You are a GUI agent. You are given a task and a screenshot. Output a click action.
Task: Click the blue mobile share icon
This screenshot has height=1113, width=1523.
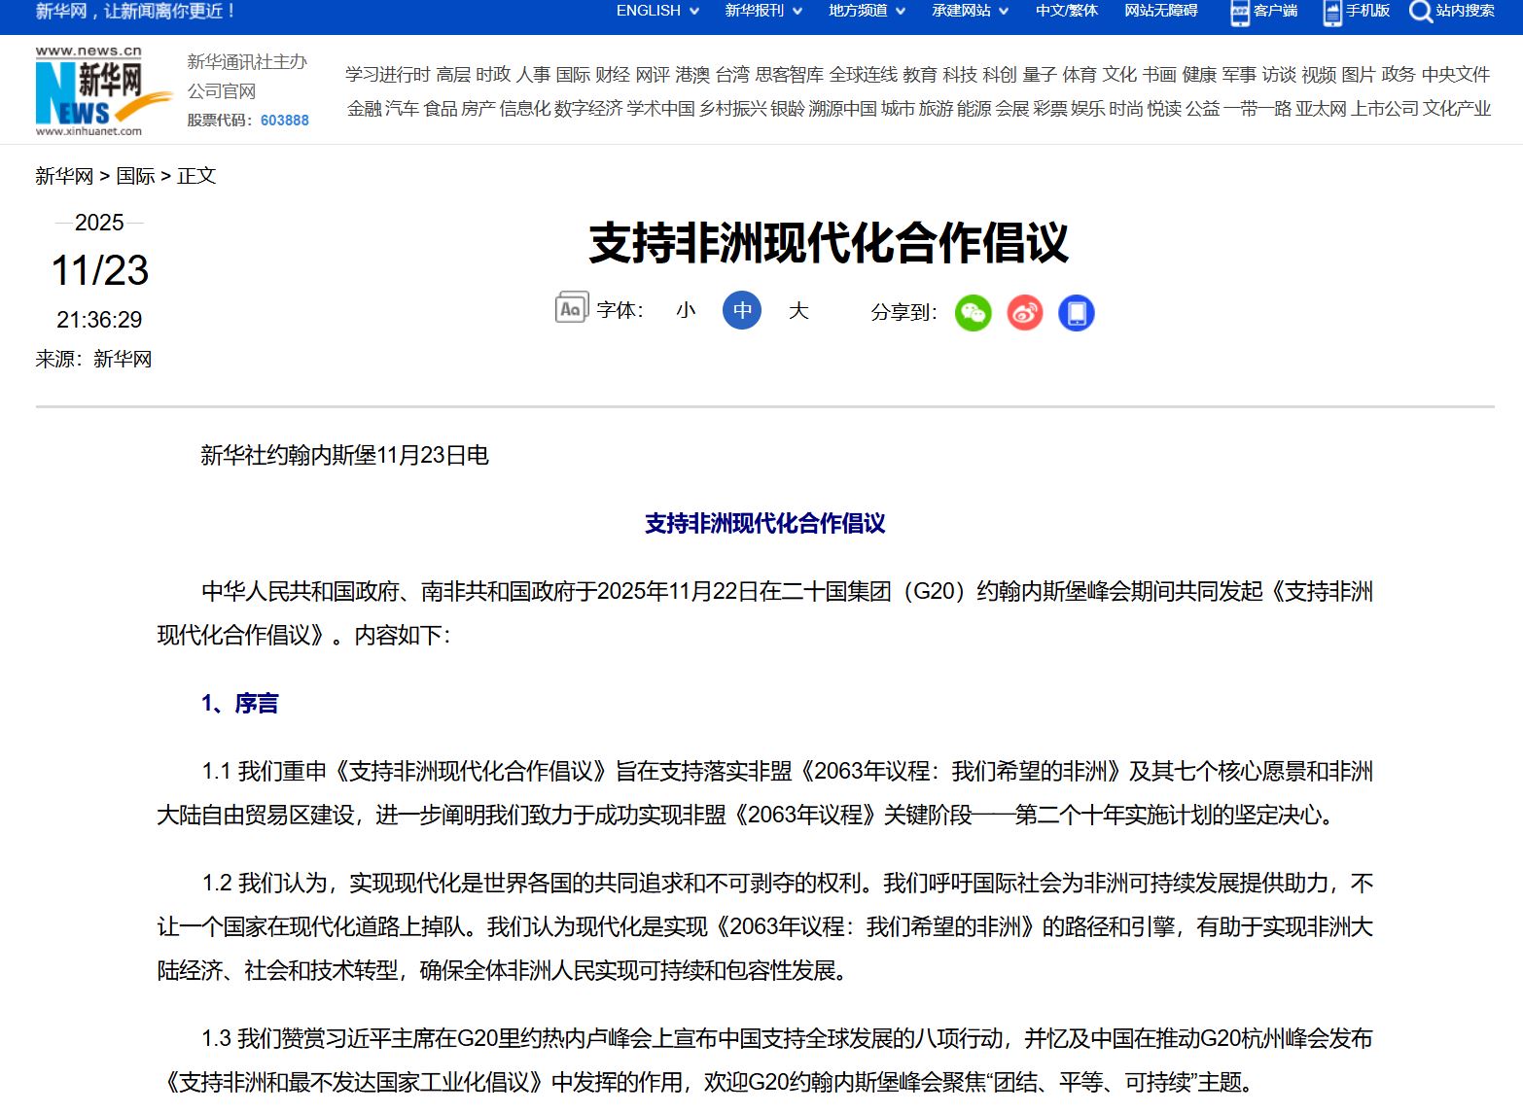point(1076,313)
